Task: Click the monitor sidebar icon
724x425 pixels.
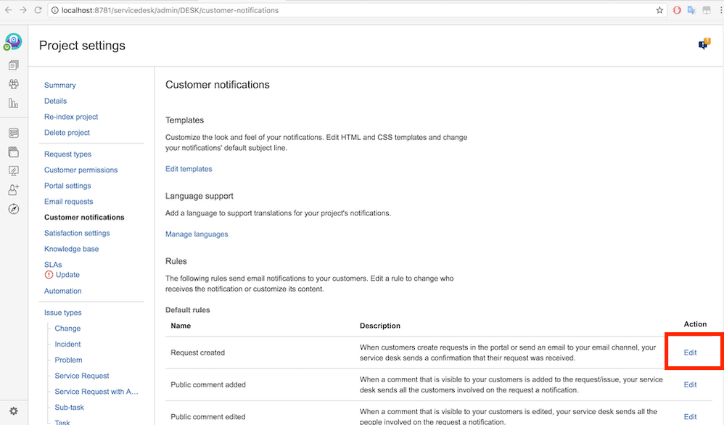Action: [x=13, y=170]
